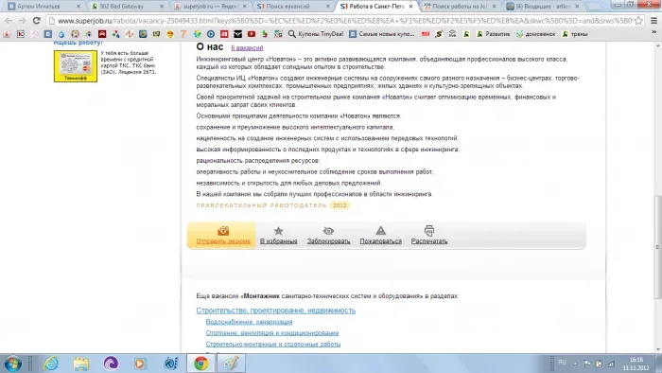This screenshot has height=373, width=662.
Task: Click the scrollbar down arrow
Action: pos(658,349)
